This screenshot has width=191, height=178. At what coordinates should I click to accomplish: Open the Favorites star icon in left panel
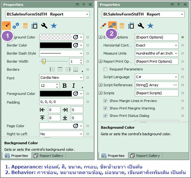[53, 26]
